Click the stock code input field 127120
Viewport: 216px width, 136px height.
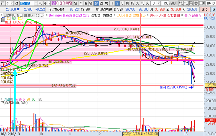[x=27, y=3]
